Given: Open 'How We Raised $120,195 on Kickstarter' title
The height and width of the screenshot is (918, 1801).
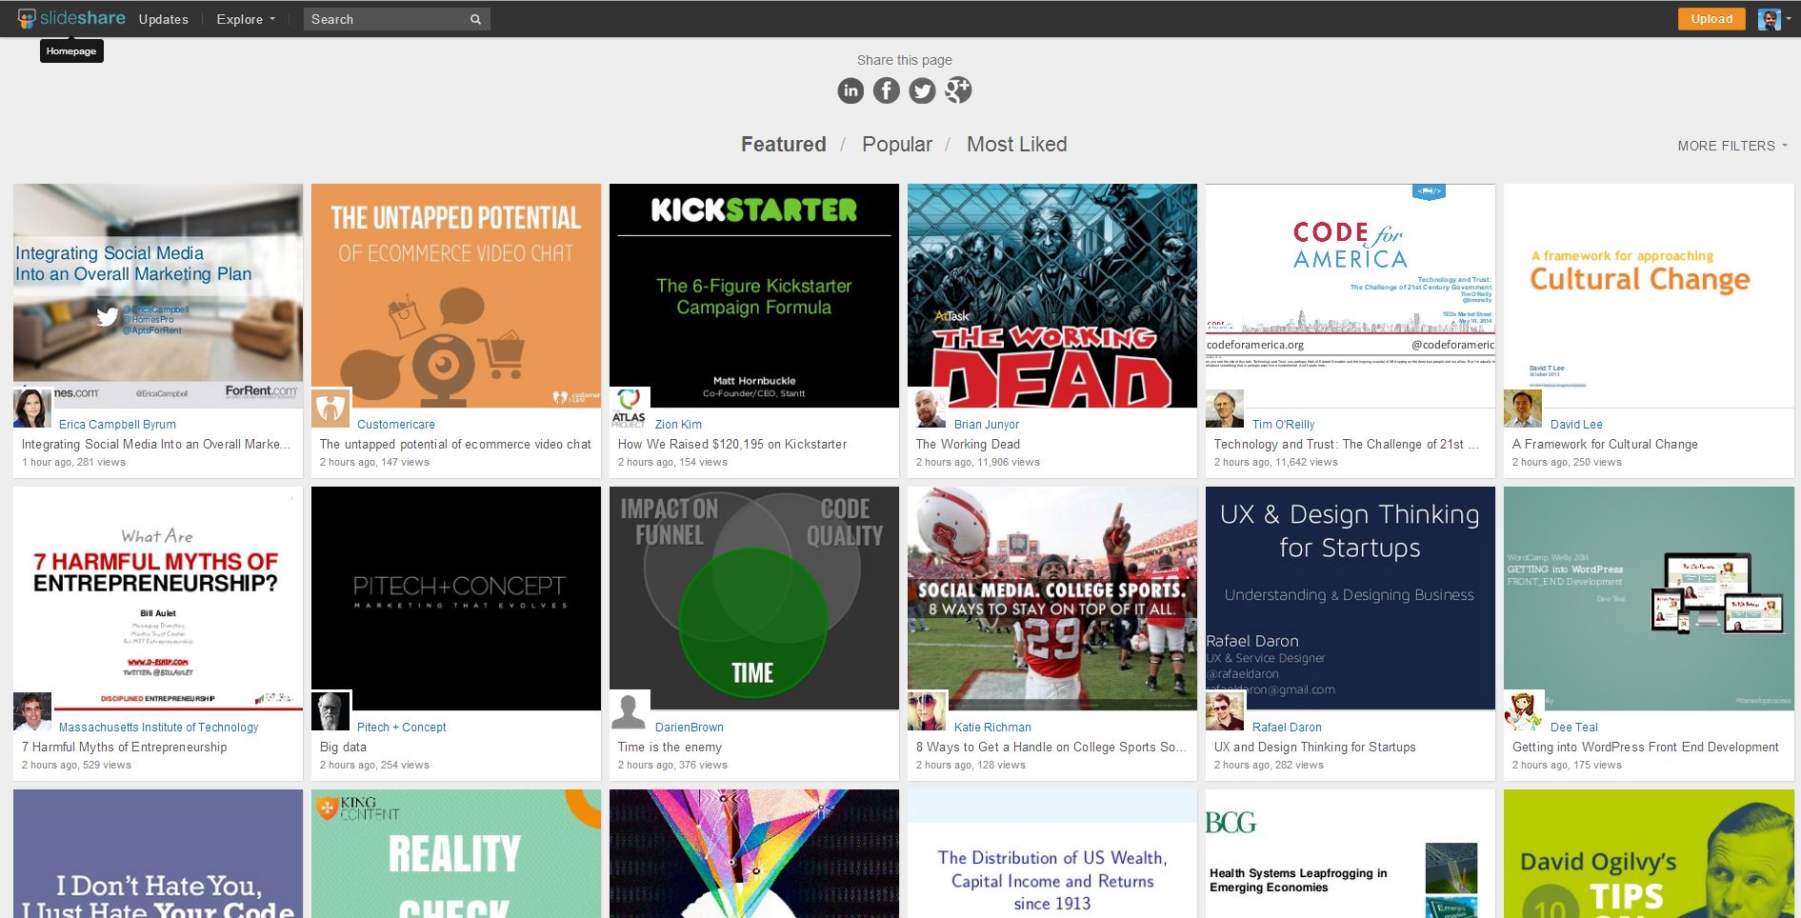Looking at the screenshot, I should [732, 445].
